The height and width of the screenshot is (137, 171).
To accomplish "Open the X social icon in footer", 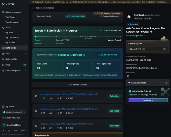I will click(4, 131).
